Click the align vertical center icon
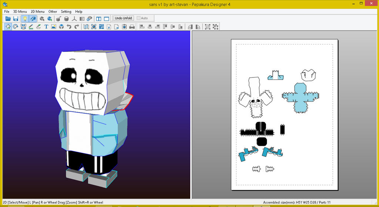 (172, 27)
